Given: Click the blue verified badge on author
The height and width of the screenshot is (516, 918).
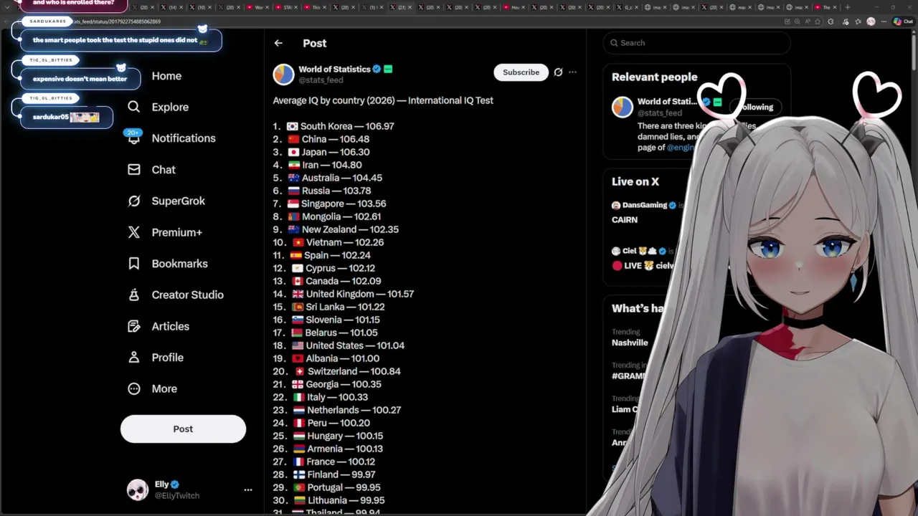Looking at the screenshot, I should pos(376,69).
